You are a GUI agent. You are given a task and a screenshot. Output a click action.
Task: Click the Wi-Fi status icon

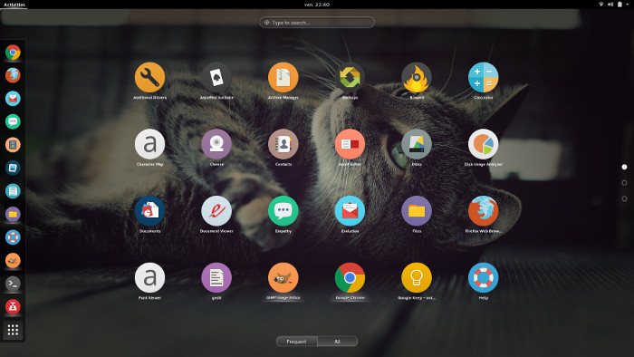(x=601, y=5)
